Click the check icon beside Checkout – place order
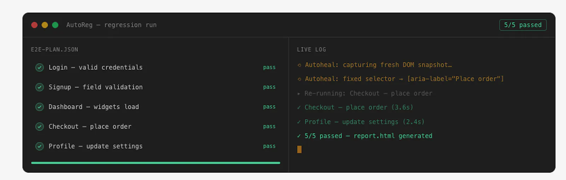The height and width of the screenshot is (180, 566). pyautogui.click(x=40, y=126)
